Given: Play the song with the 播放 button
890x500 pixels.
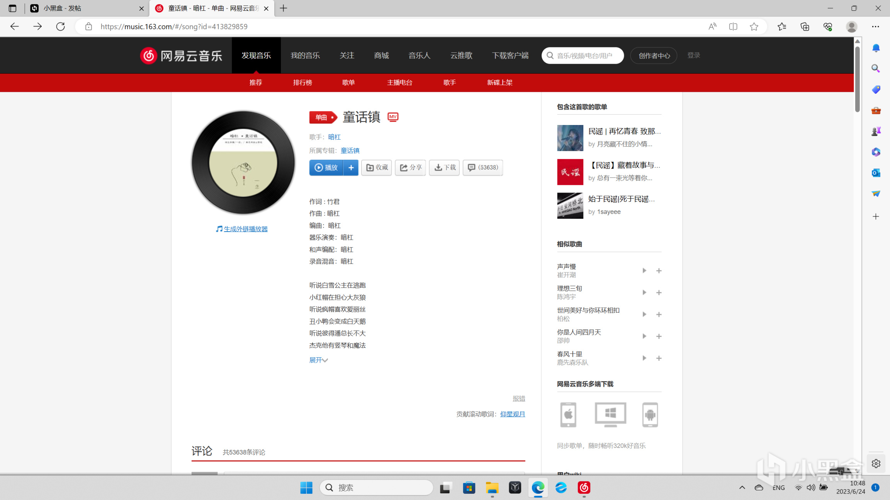Looking at the screenshot, I should [x=326, y=167].
